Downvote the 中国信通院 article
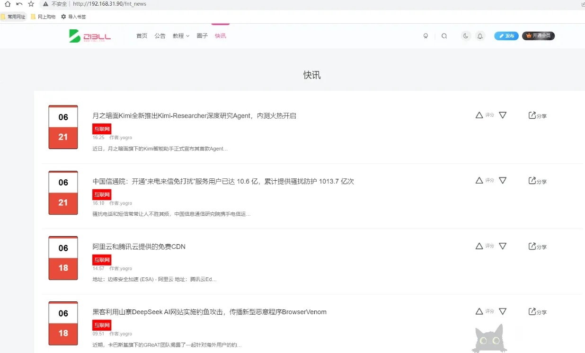Image resolution: width=585 pixels, height=353 pixels. pos(503,180)
